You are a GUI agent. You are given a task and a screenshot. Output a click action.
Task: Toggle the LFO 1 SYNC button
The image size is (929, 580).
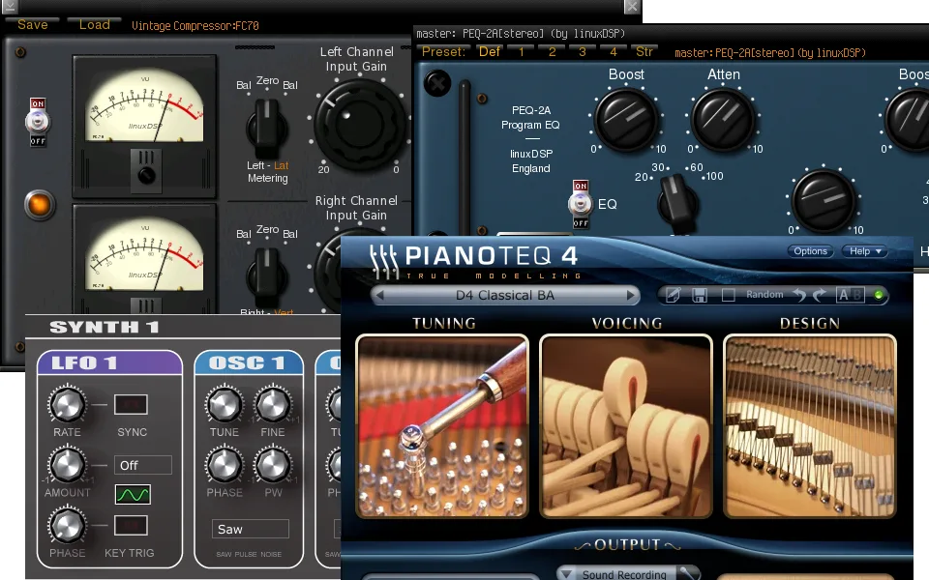[131, 404]
